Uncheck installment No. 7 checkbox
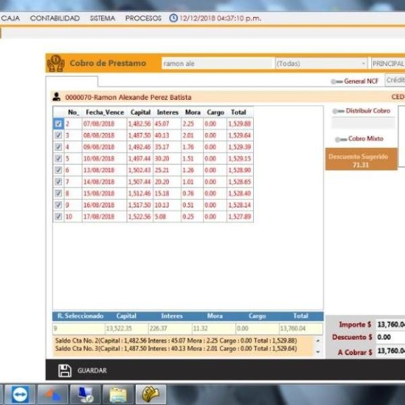The width and height of the screenshot is (405, 405). coord(58,182)
